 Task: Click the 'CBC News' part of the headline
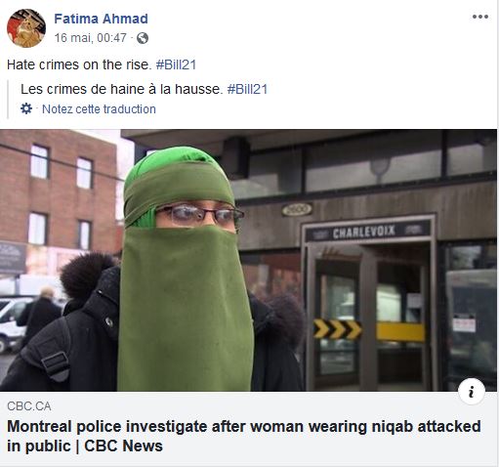click(123, 446)
